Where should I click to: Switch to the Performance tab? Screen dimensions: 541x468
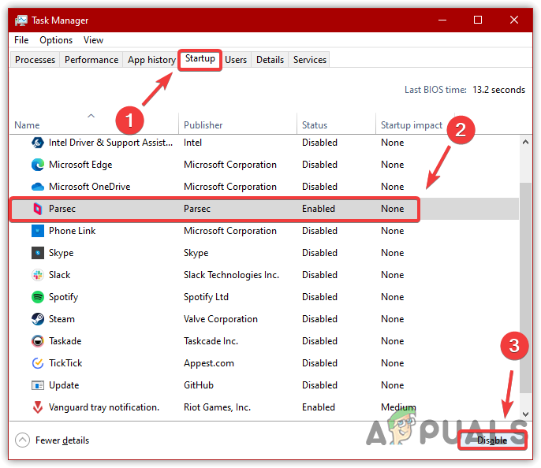point(91,60)
